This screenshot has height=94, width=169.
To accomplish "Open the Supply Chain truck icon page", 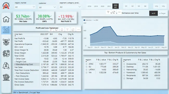I will tap(6, 66).
